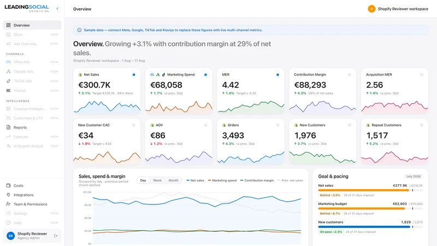Star the Acquisition MER card
This screenshot has height=246, width=437.
(x=421, y=74)
